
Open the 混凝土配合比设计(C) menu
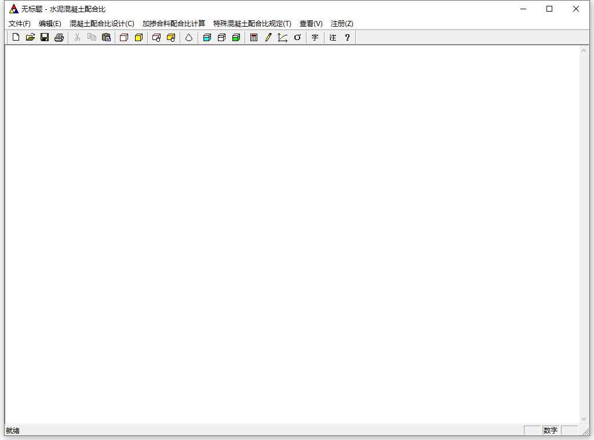(x=101, y=24)
